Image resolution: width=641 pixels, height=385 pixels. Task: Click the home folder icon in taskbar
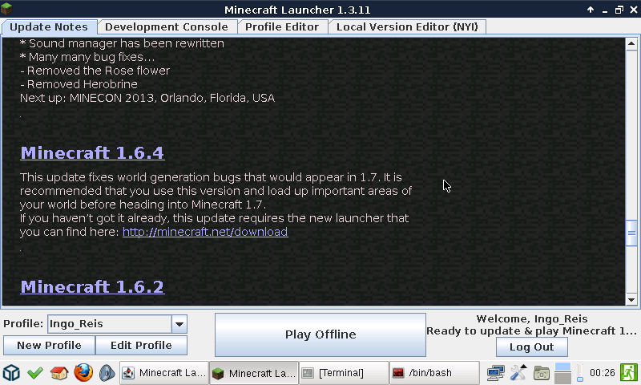[x=58, y=373]
